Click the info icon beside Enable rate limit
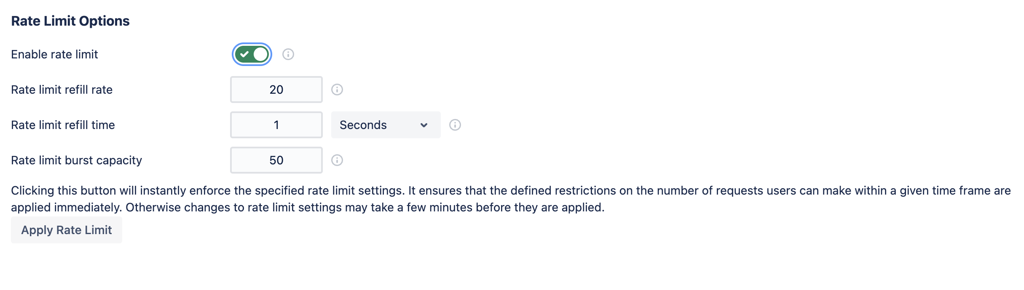The height and width of the screenshot is (290, 1024). tap(288, 54)
